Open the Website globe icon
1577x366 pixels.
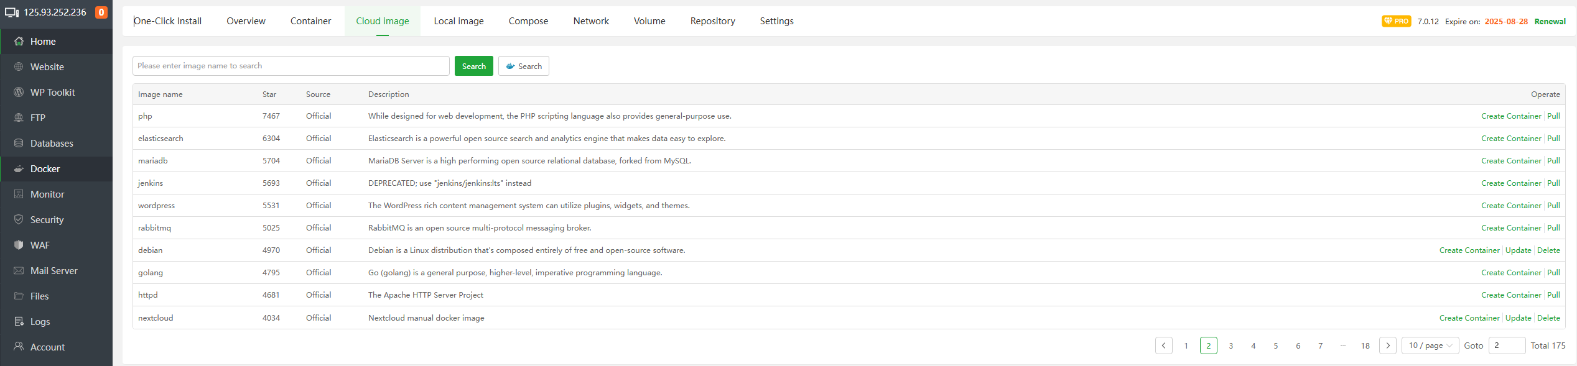[19, 67]
